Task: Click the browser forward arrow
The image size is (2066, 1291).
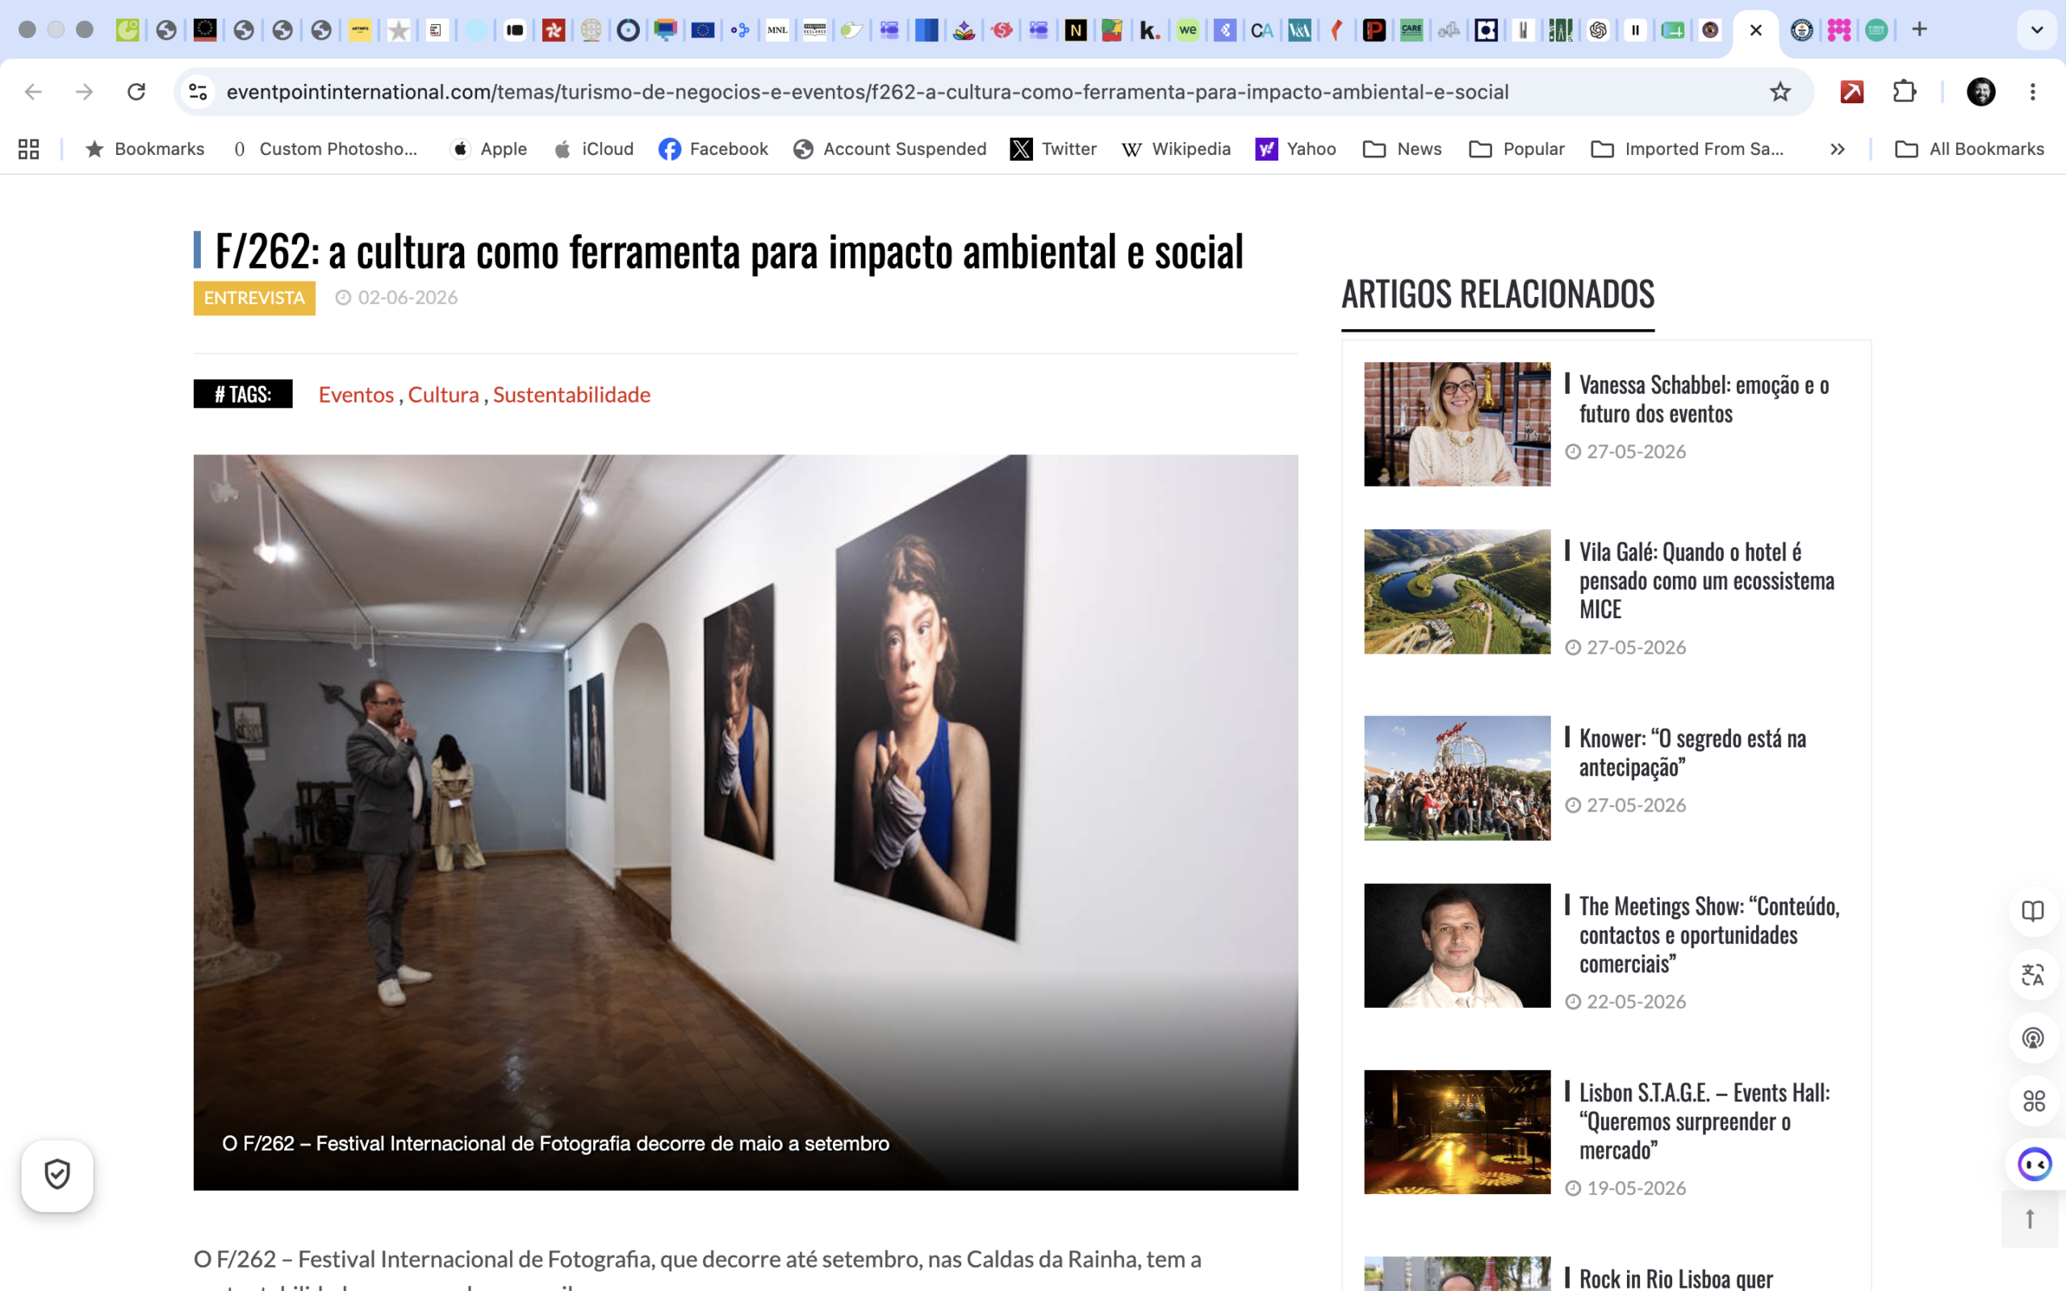Action: click(x=85, y=91)
